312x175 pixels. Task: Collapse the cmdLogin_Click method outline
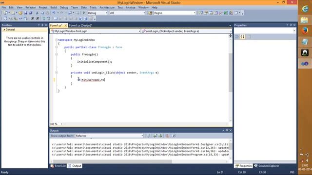click(57, 72)
